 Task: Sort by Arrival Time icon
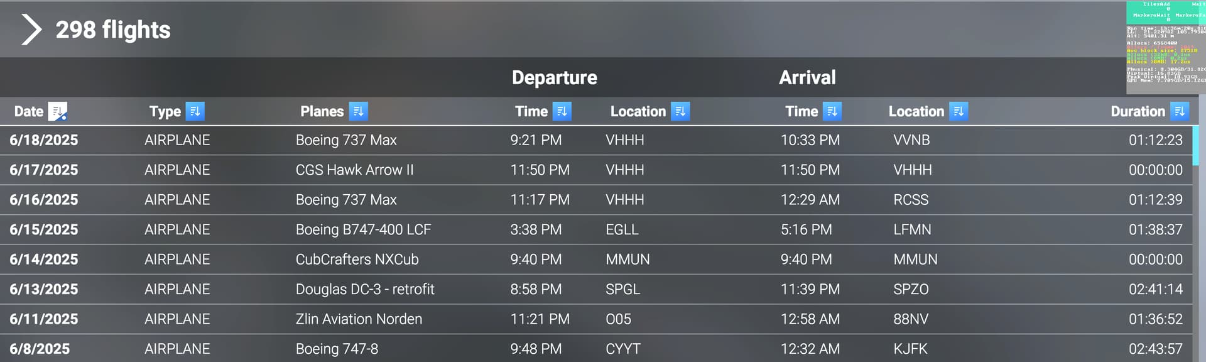[x=832, y=111]
